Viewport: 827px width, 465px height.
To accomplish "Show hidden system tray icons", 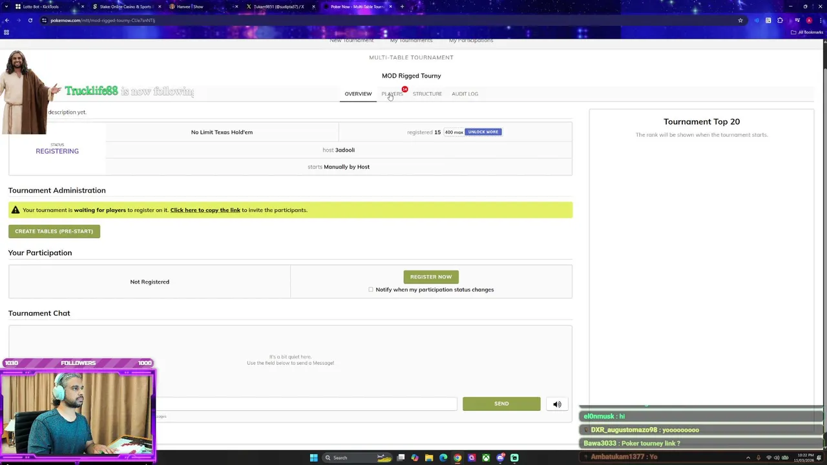I will tap(749, 458).
